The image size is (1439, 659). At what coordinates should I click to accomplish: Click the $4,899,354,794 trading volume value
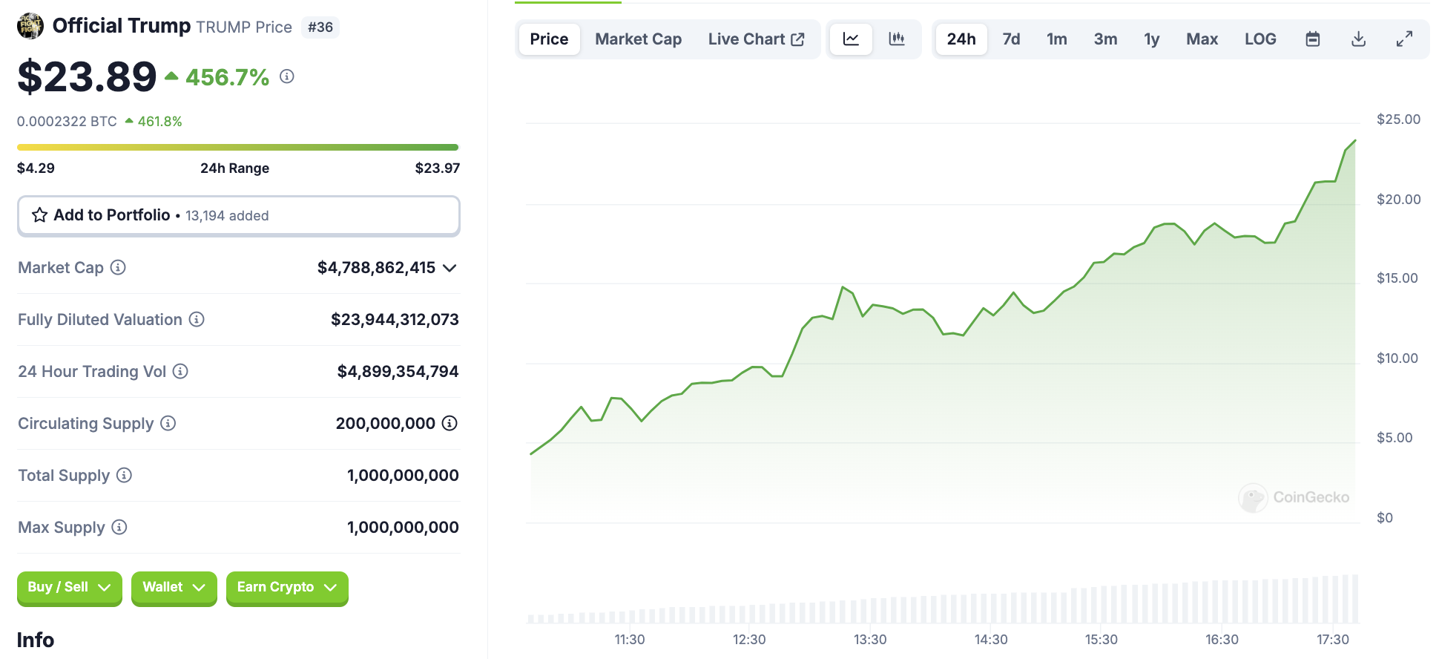pos(398,372)
